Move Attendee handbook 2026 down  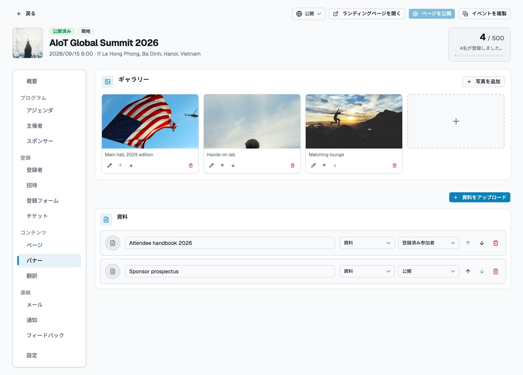tap(482, 243)
